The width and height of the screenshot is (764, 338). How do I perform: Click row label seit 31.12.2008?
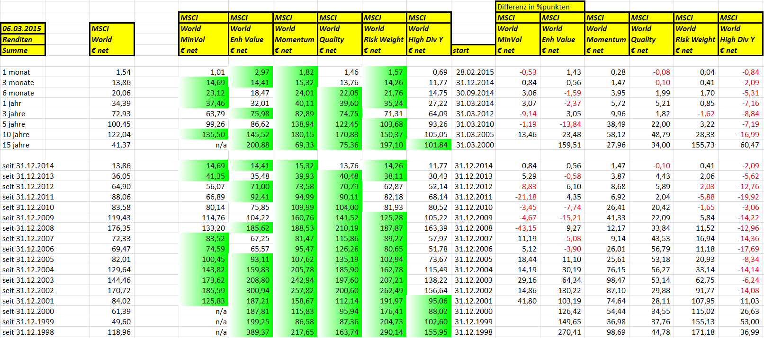pos(28,228)
